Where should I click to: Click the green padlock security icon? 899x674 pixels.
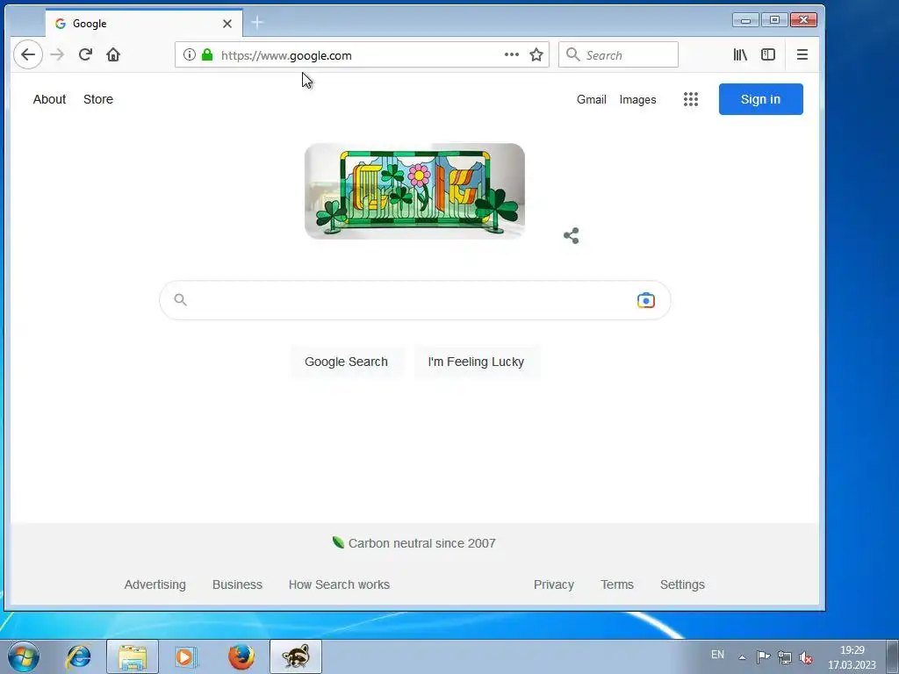click(207, 54)
